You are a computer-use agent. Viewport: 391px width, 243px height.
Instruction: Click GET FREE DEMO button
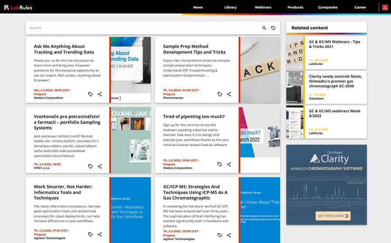[x=333, y=216]
